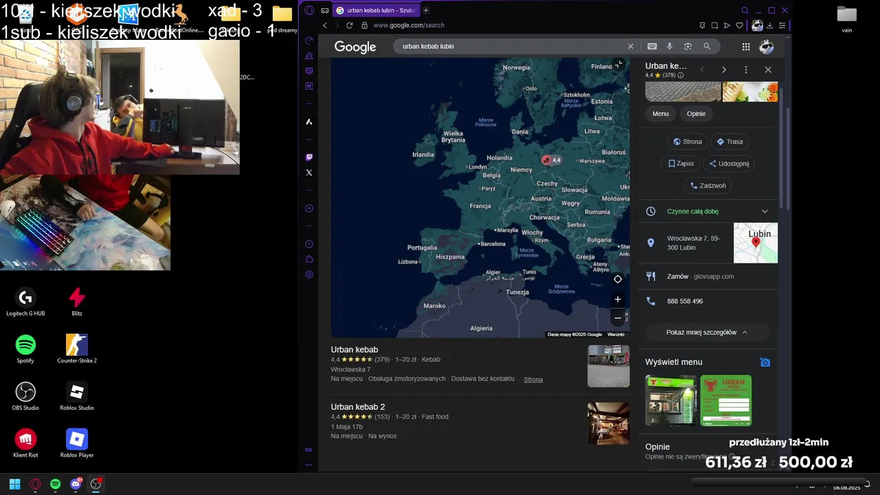Share place with Udostępnij button
This screenshot has height=495, width=880.
tap(729, 164)
